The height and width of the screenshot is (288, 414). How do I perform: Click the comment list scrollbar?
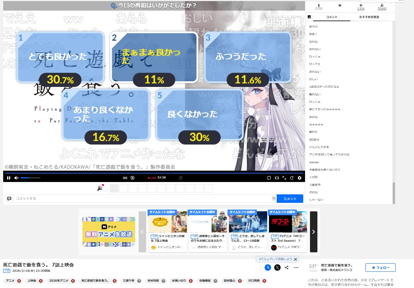(394, 193)
